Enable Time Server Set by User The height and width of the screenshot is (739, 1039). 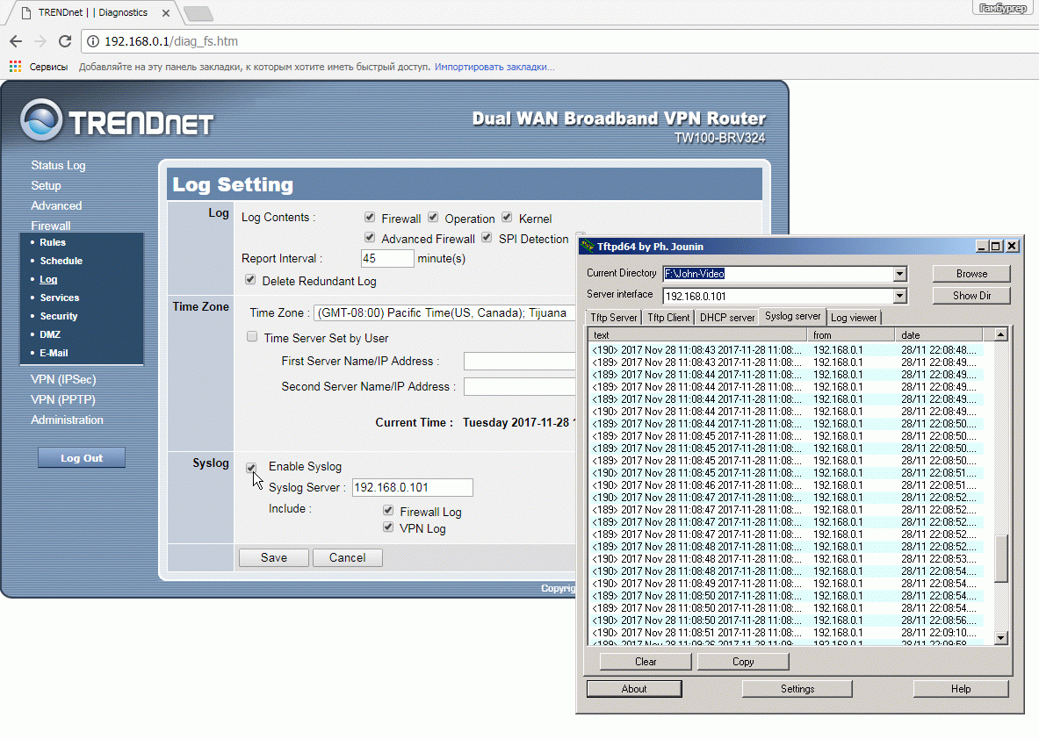click(x=252, y=336)
